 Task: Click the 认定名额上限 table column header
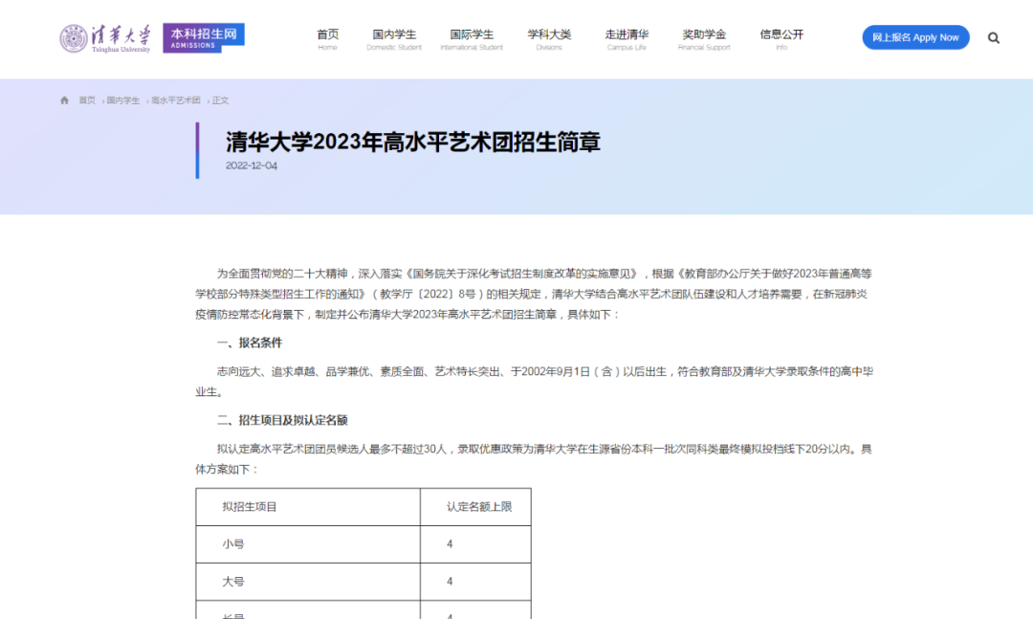tap(479, 506)
